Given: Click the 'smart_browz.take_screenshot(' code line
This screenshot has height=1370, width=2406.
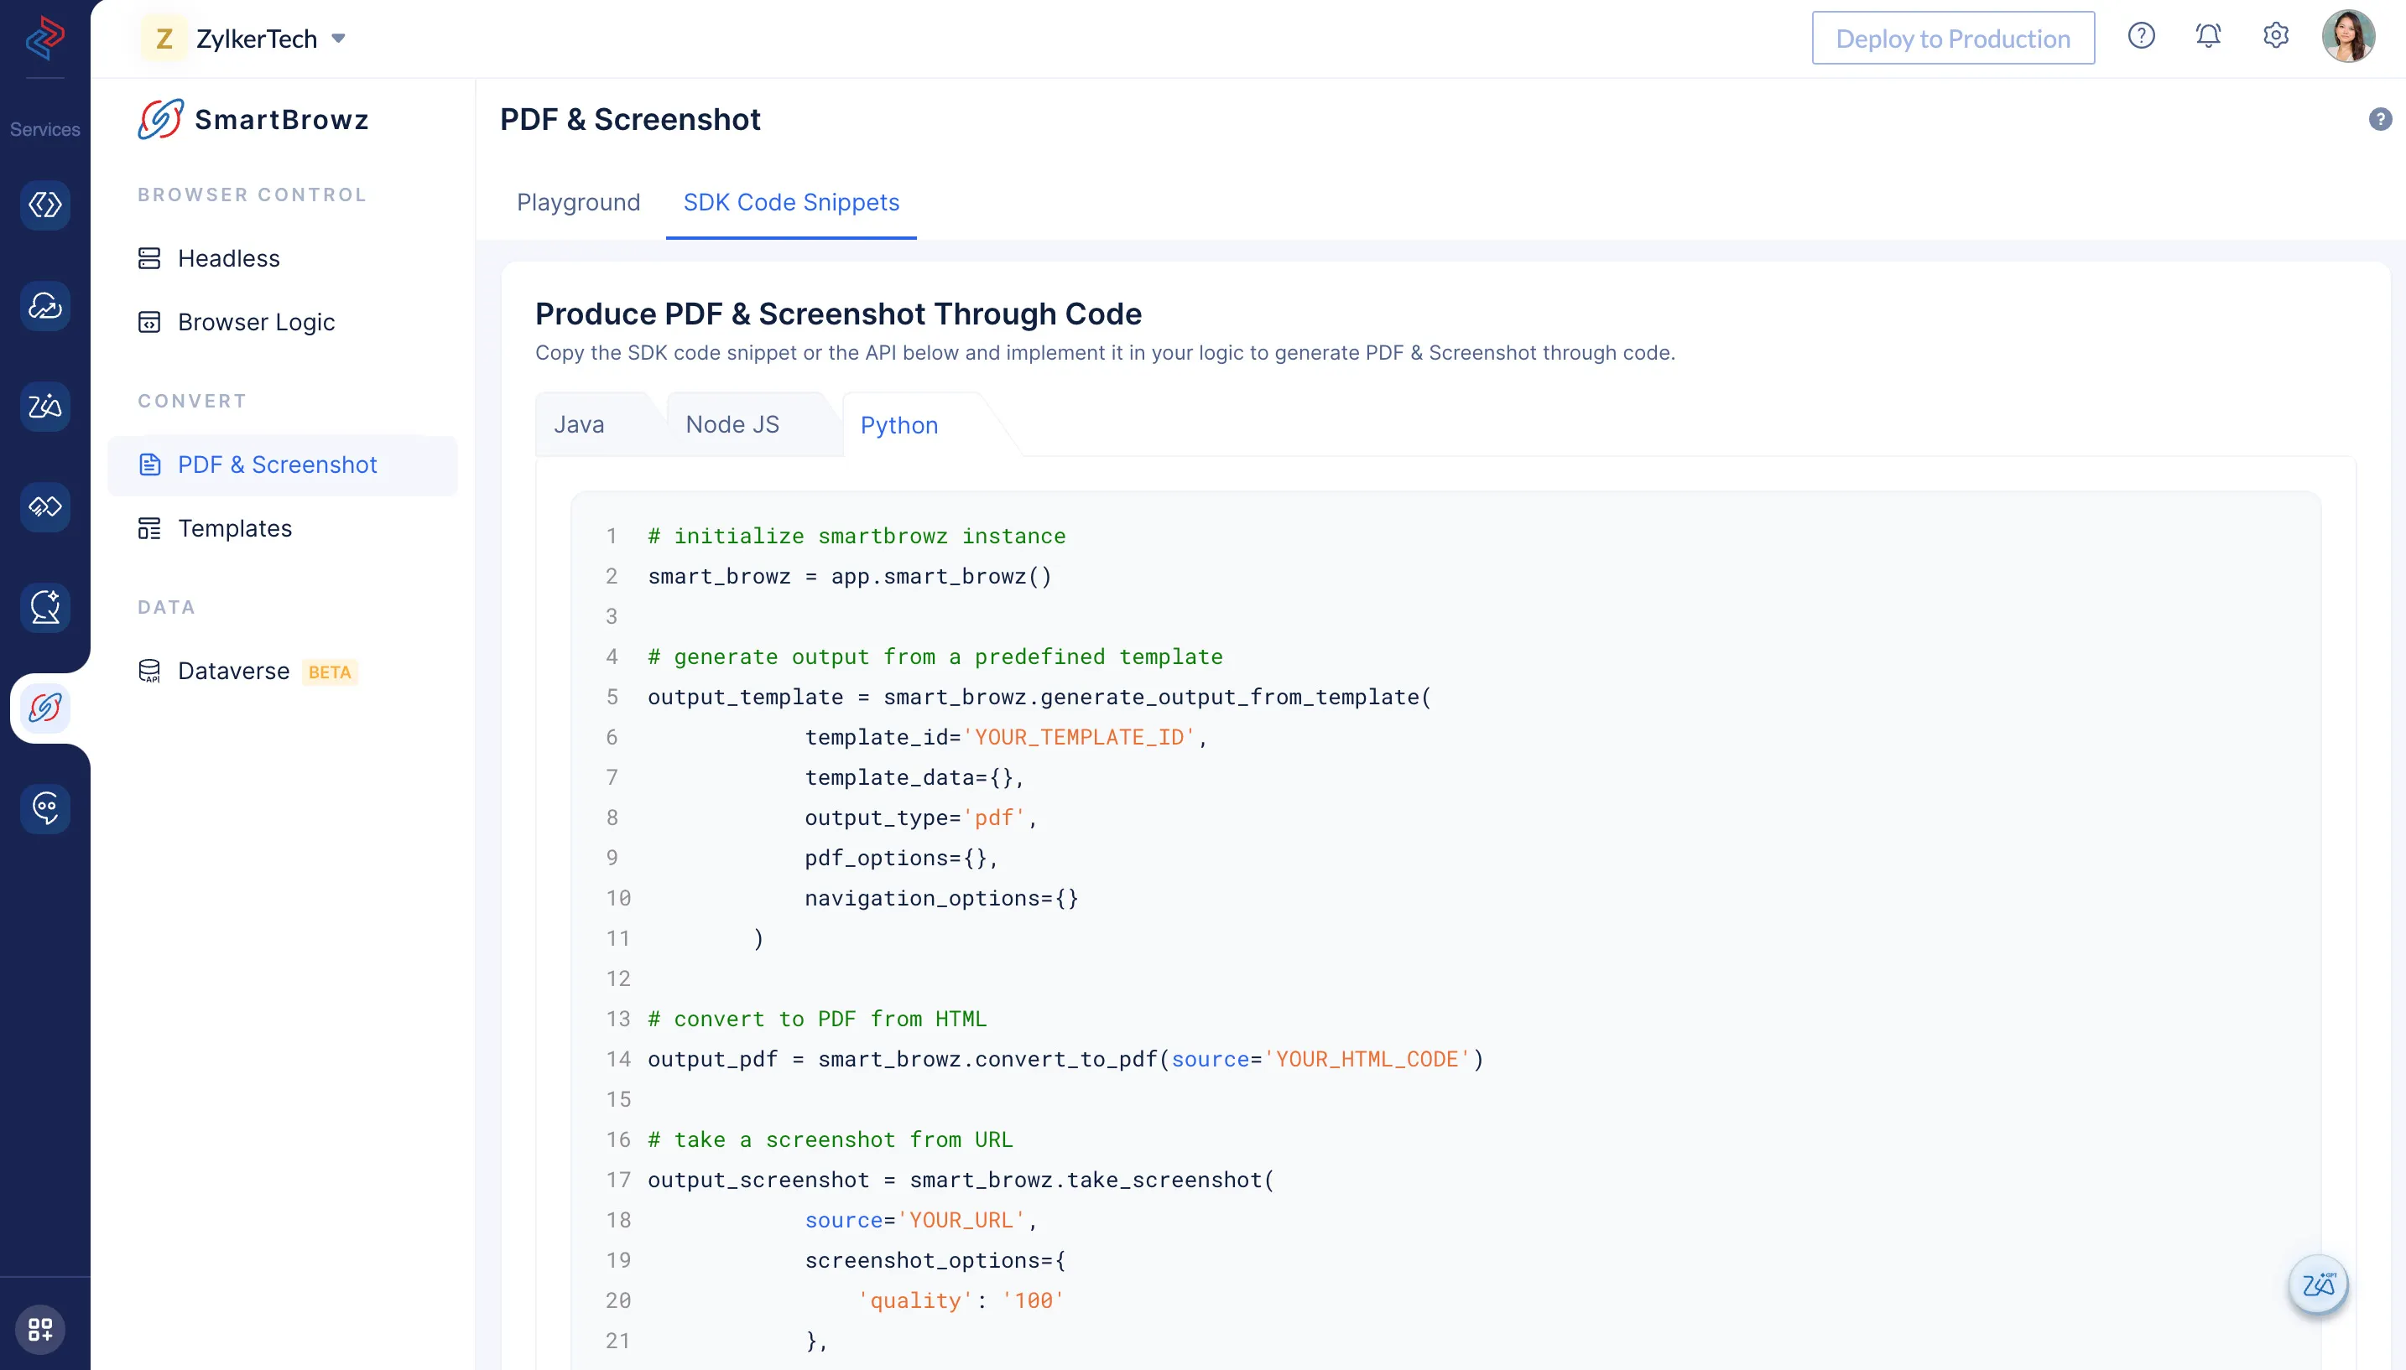Looking at the screenshot, I should 961,1181.
